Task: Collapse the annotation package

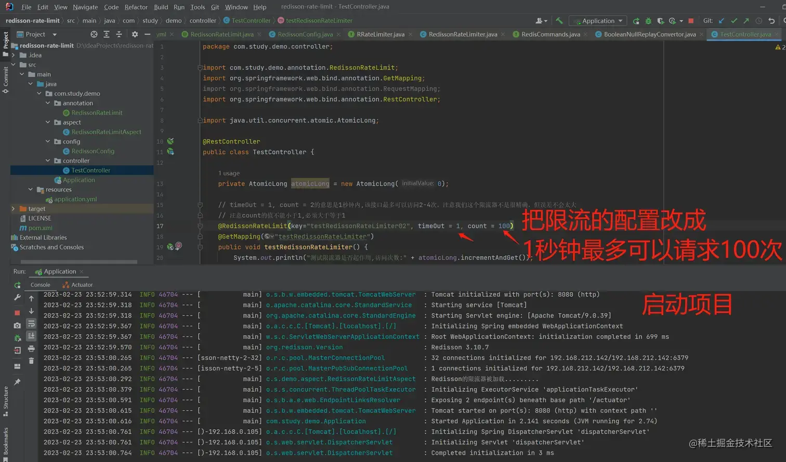Action: 48,103
